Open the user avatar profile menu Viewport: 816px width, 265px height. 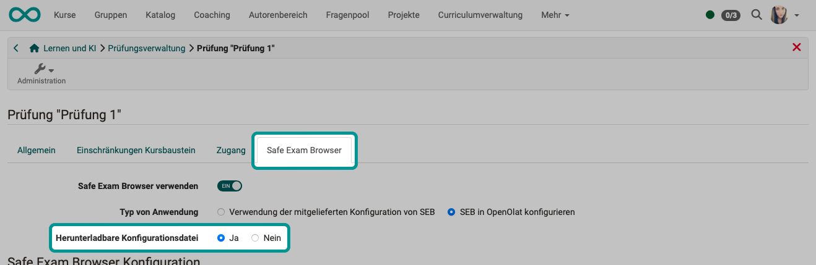[784, 15]
